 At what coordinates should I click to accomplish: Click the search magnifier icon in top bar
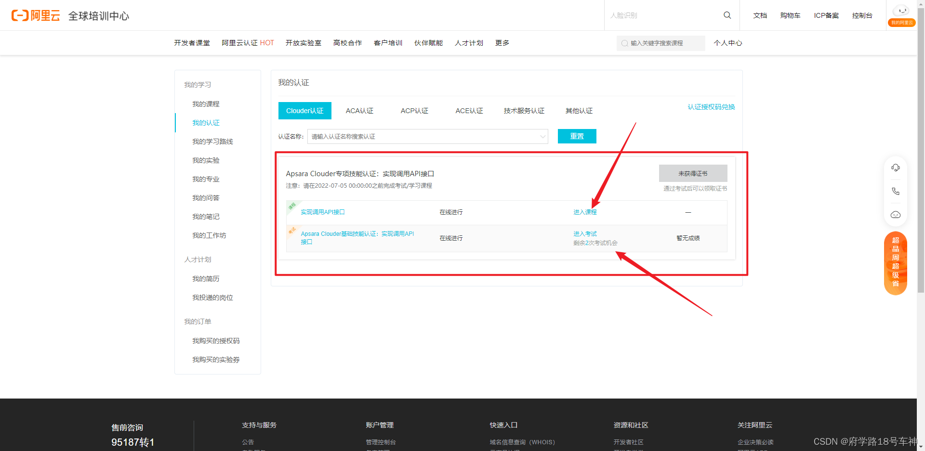click(x=727, y=15)
